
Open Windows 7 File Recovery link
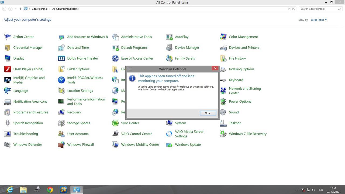click(248, 134)
